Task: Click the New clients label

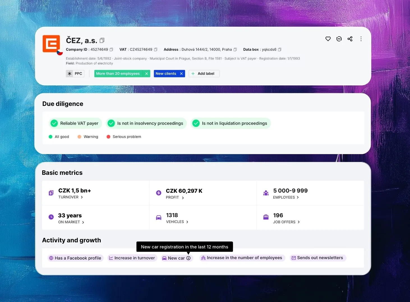Action: tap(166, 74)
